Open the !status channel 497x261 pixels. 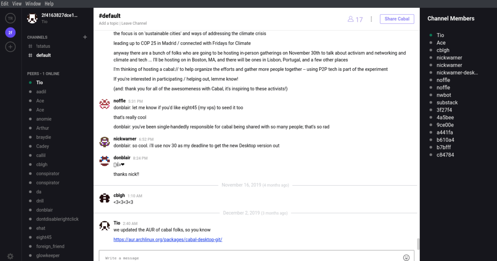pos(43,46)
